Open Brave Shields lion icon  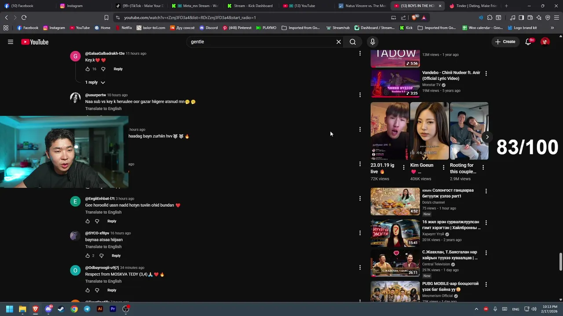pyautogui.click(x=415, y=18)
